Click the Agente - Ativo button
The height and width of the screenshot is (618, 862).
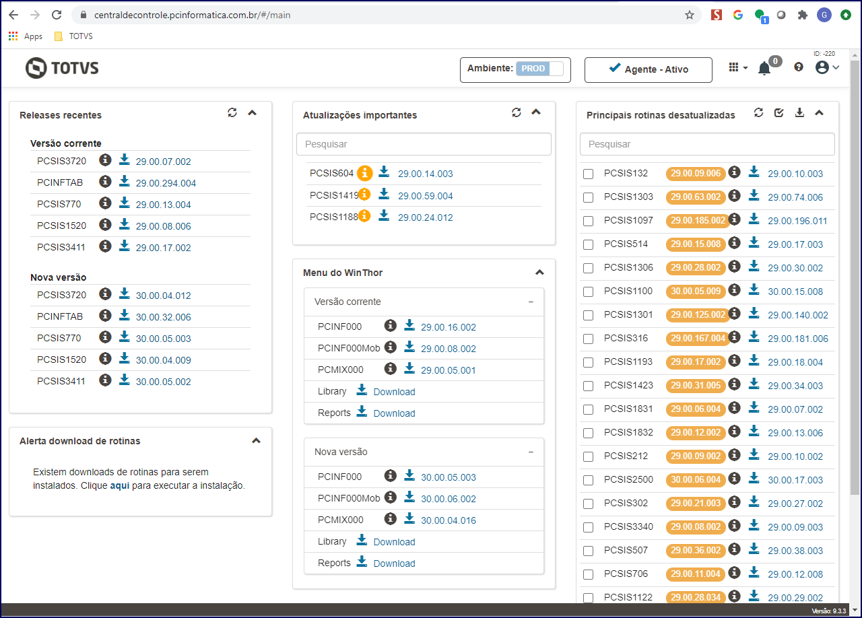coord(649,69)
